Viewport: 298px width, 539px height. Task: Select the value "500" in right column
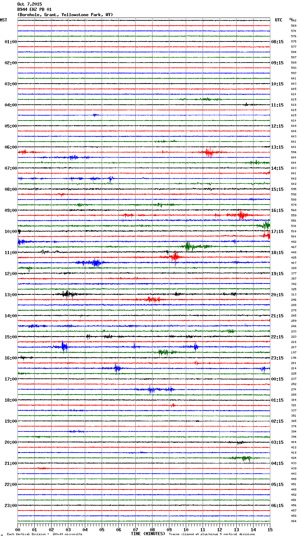click(x=294, y=237)
